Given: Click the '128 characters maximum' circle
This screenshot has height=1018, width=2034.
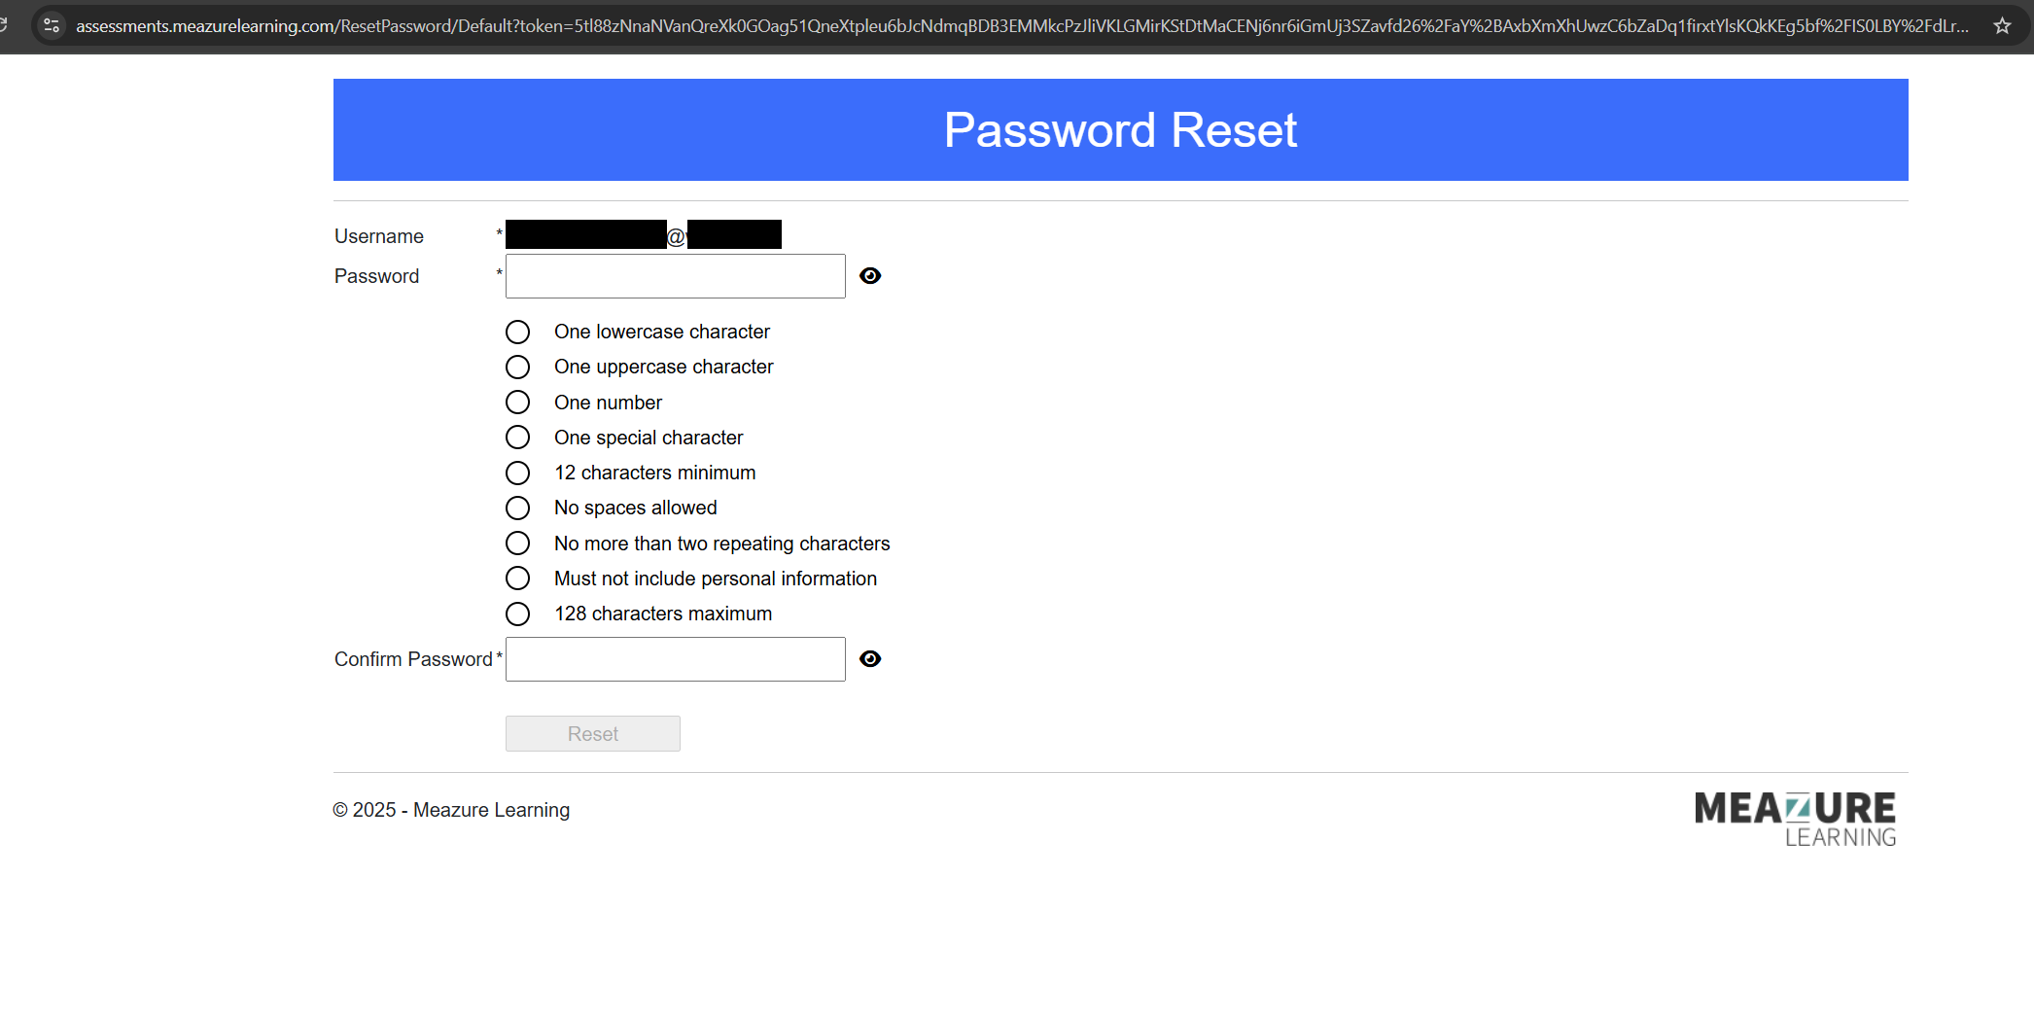Looking at the screenshot, I should [517, 614].
